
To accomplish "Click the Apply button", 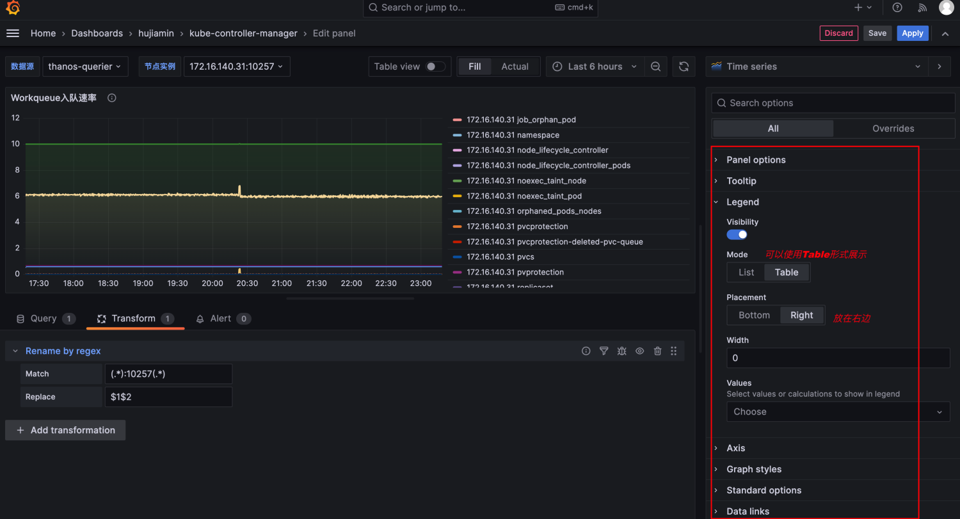I will pyautogui.click(x=912, y=33).
